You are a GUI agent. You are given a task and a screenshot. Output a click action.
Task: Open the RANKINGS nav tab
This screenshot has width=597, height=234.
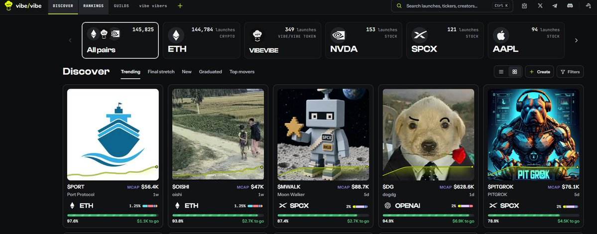(x=93, y=6)
